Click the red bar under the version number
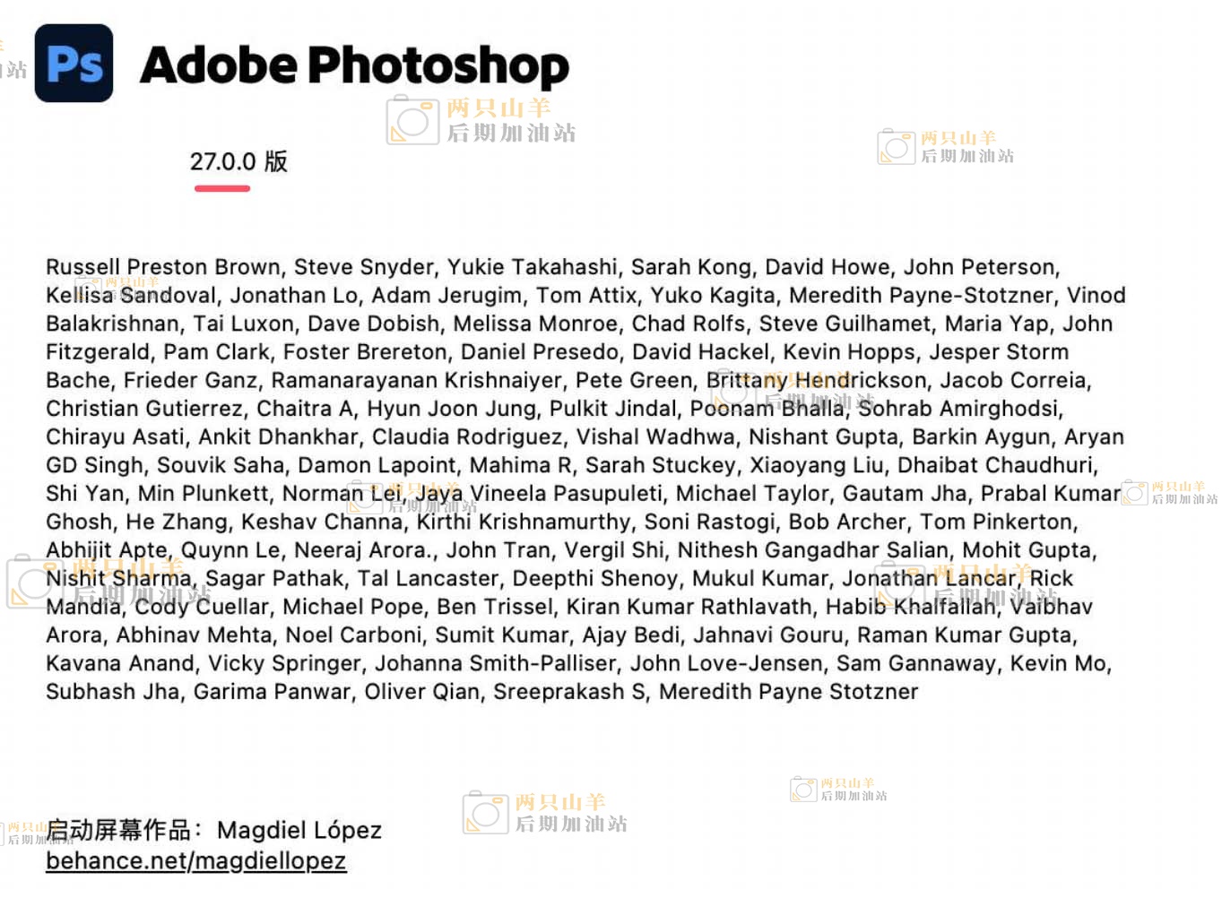 coord(222,188)
